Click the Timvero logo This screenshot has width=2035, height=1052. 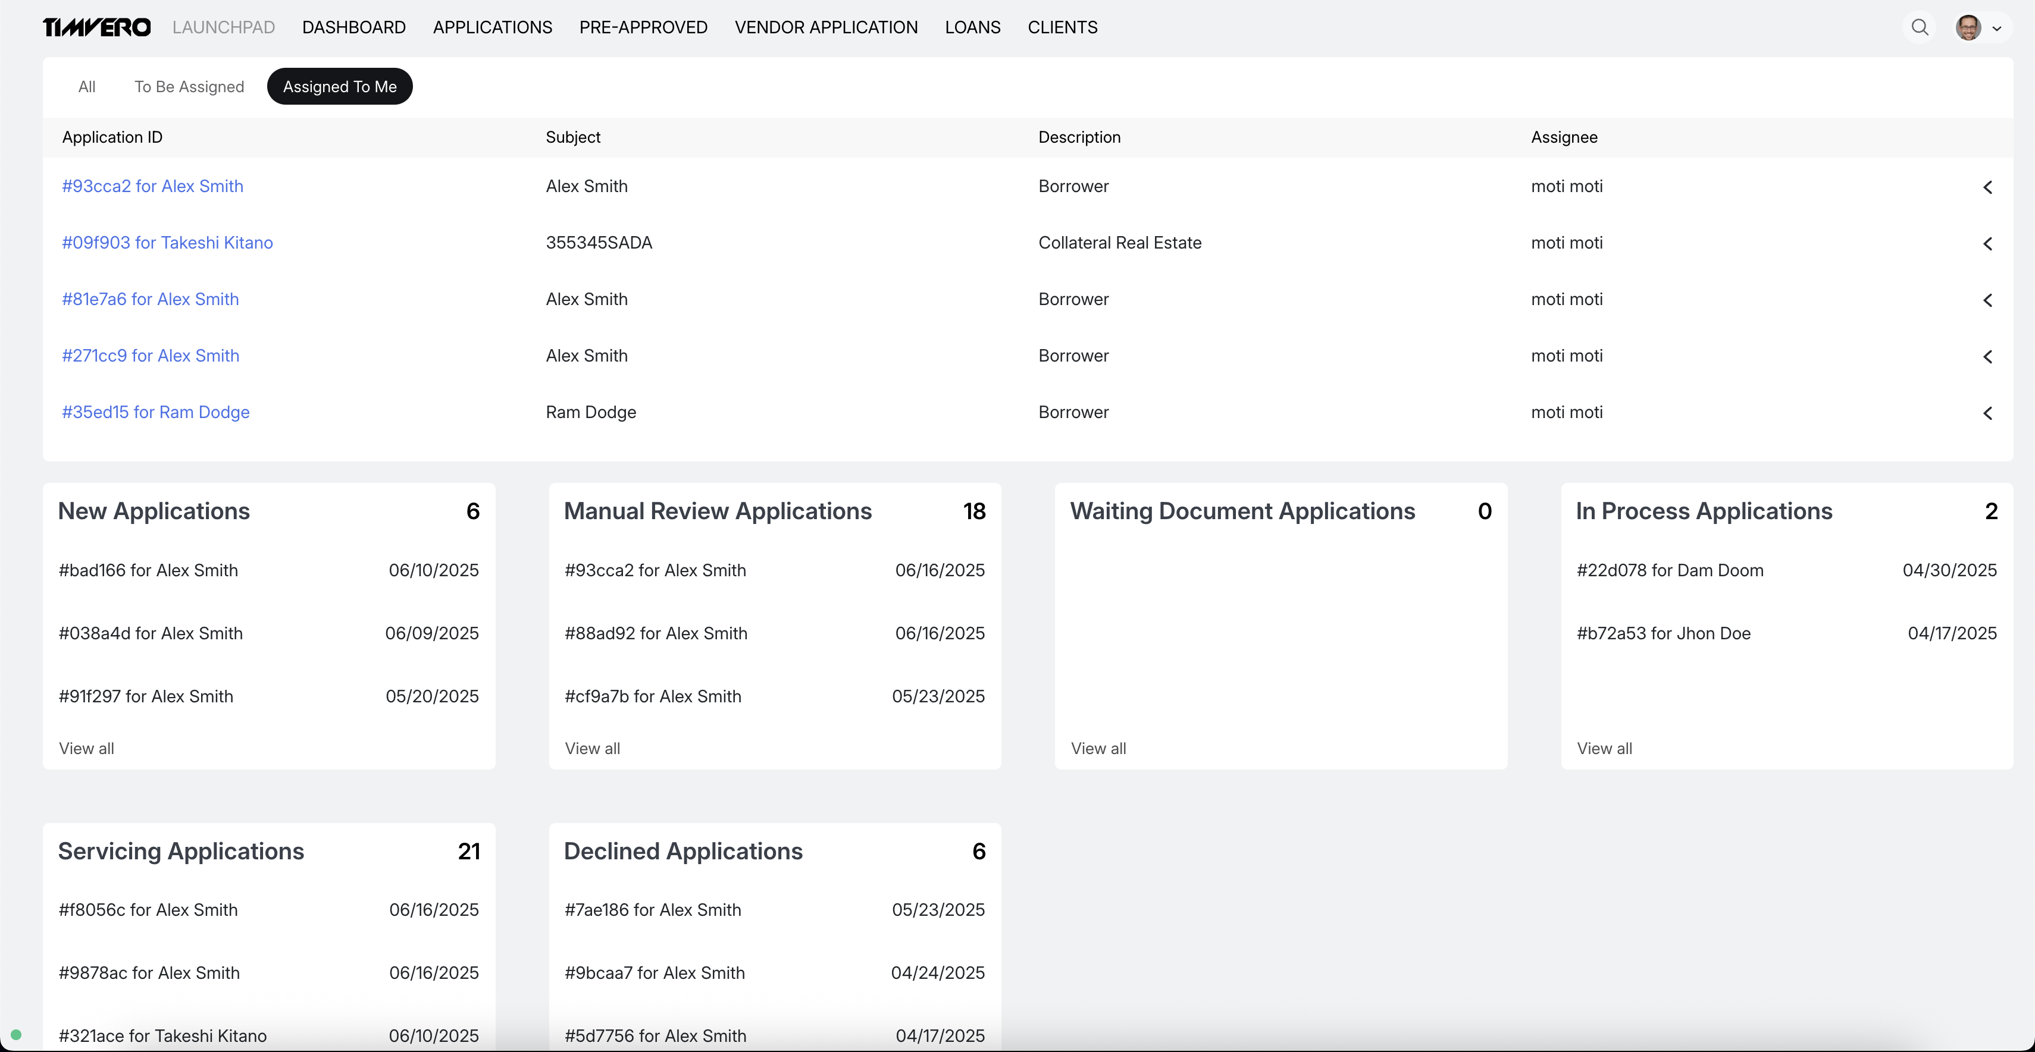(x=96, y=27)
